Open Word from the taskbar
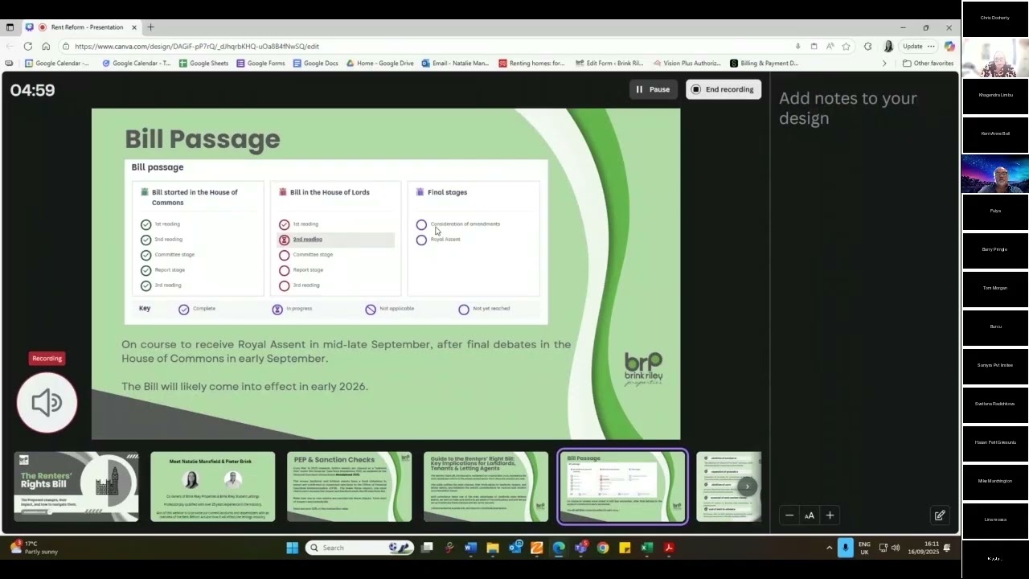1029x579 pixels. [x=470, y=548]
